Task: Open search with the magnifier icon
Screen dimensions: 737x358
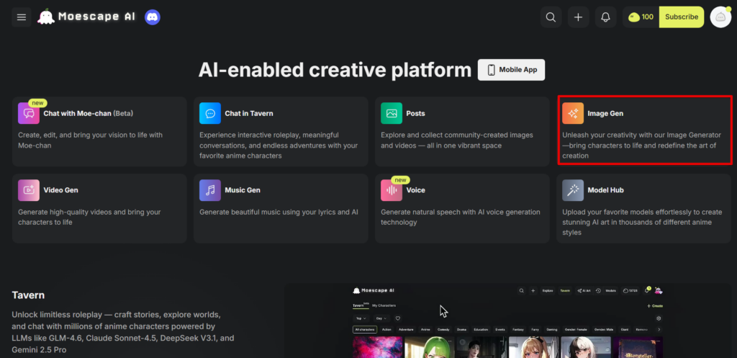Action: (x=551, y=17)
